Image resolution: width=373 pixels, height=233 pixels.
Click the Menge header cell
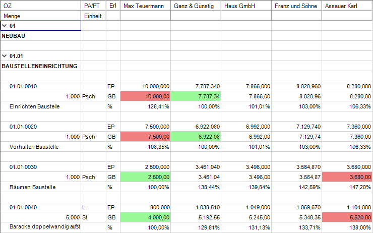click(x=41, y=16)
